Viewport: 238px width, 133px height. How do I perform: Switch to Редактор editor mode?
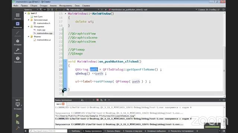click(17, 25)
